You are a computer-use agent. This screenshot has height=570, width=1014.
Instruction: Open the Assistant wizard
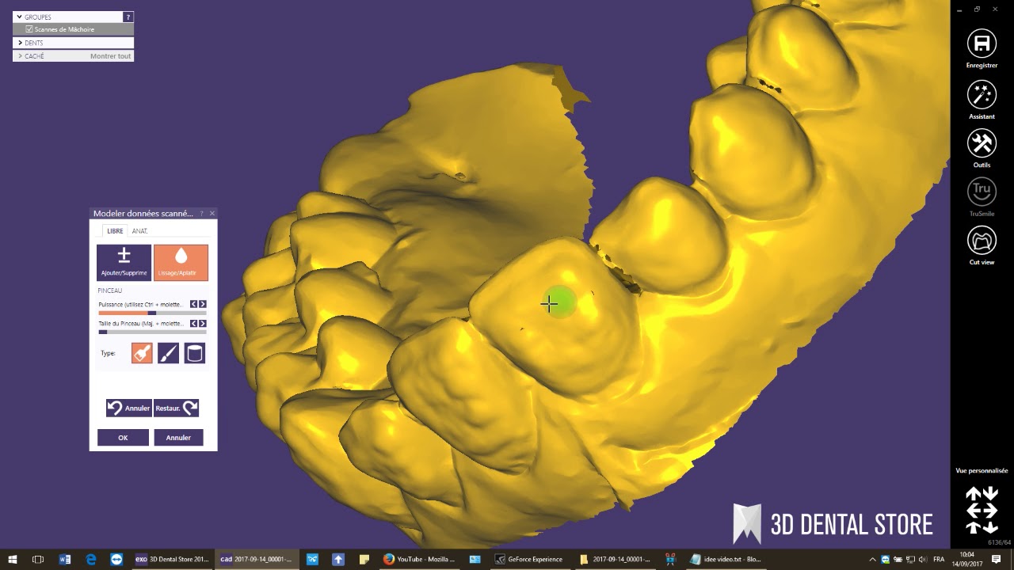tap(982, 95)
